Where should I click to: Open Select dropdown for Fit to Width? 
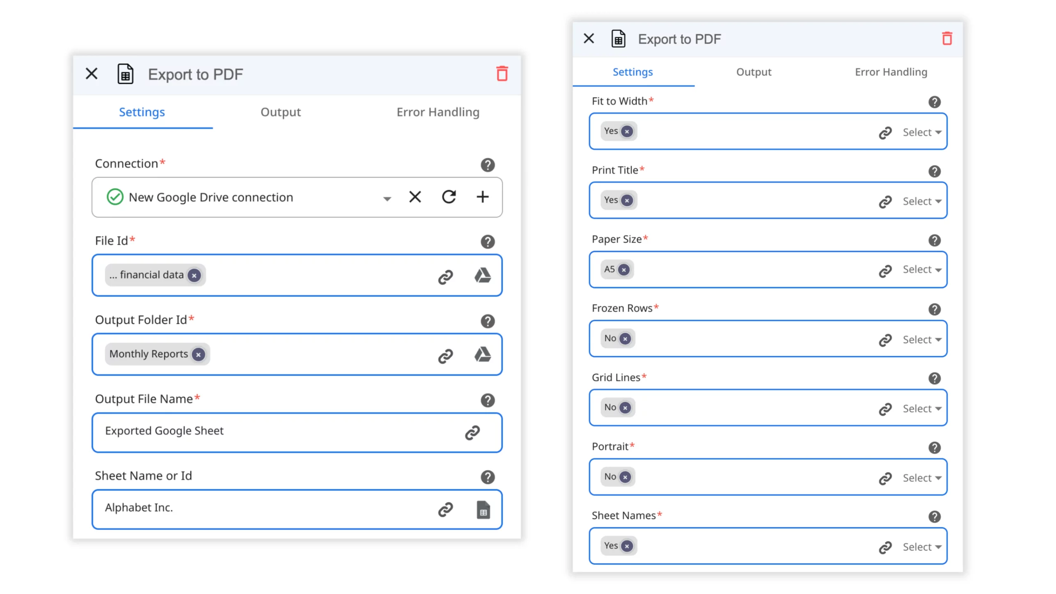[922, 132]
